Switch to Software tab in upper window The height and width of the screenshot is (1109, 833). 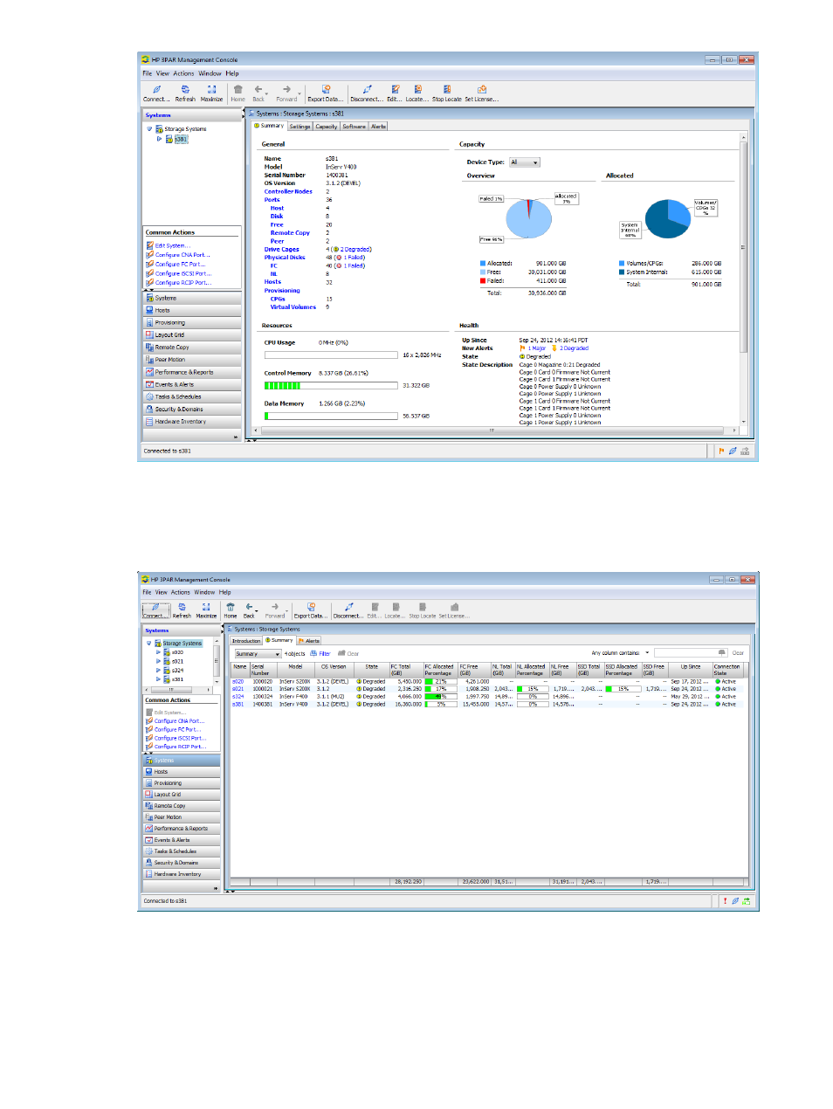coord(354,127)
